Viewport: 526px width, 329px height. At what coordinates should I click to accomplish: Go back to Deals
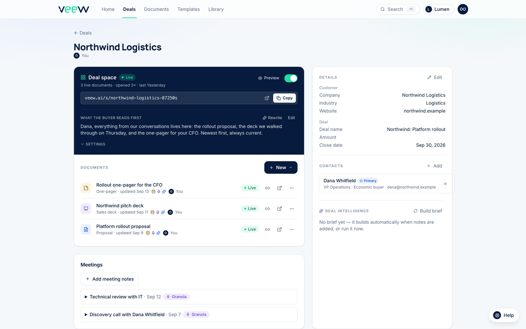83,33
